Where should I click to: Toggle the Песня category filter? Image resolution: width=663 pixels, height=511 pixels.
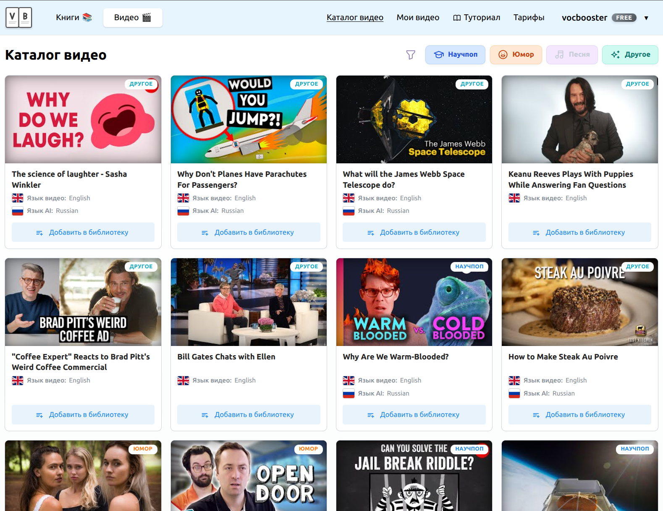coord(572,55)
